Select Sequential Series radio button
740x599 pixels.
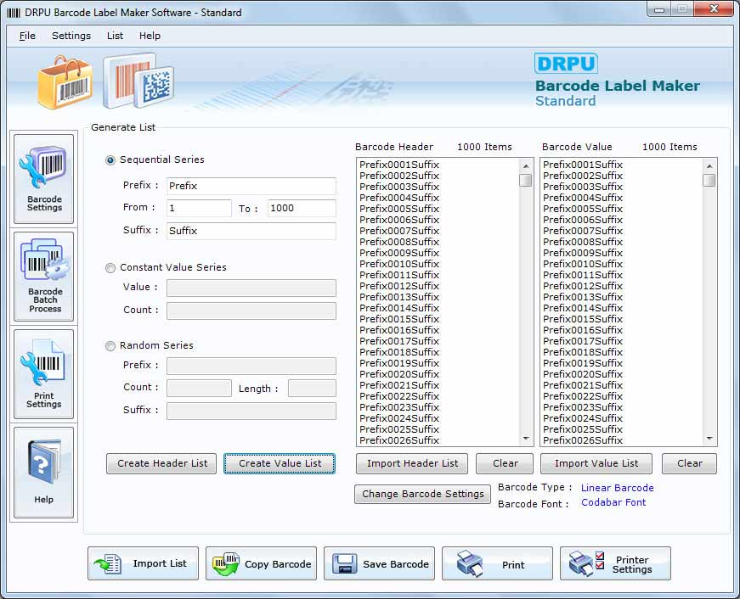coord(110,160)
